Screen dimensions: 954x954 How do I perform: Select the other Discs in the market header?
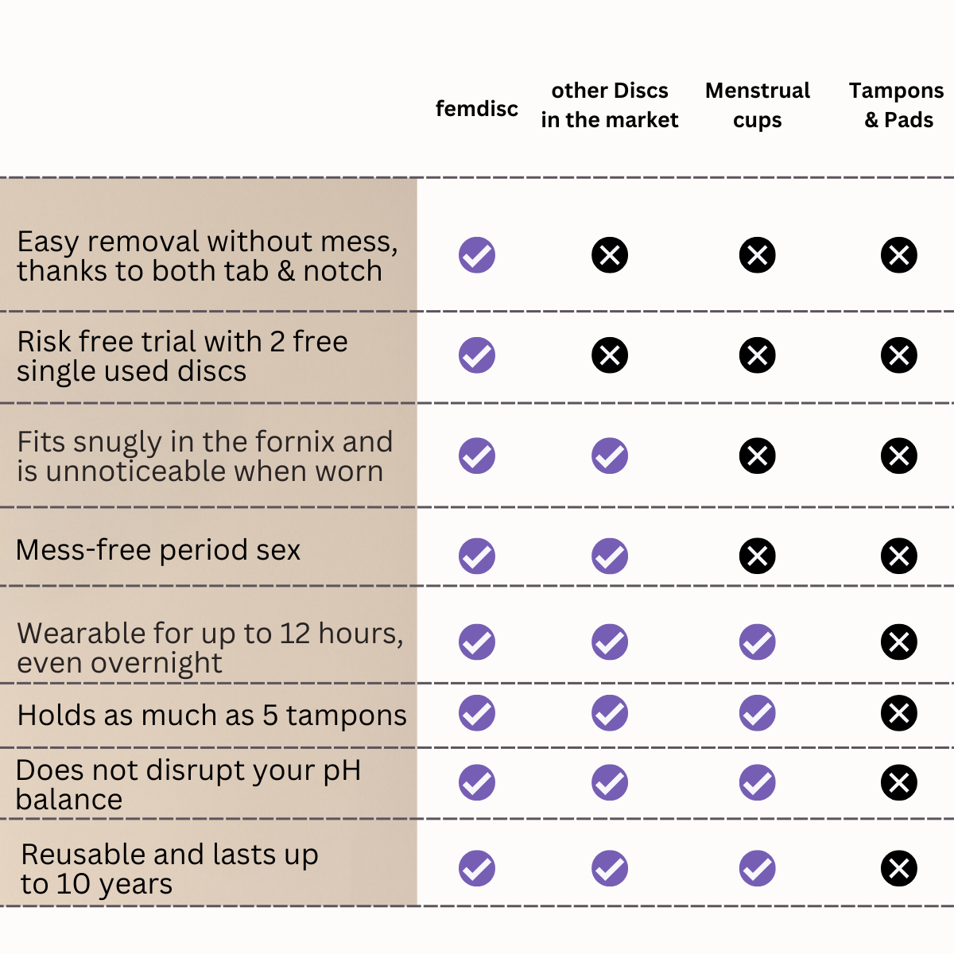click(610, 105)
